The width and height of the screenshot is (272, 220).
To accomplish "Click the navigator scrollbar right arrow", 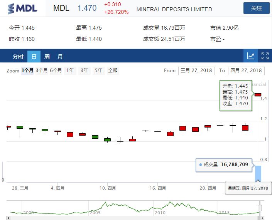I will (262, 218).
